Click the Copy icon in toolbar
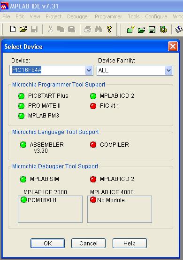The height and width of the screenshot is (260, 183). click(x=61, y=29)
